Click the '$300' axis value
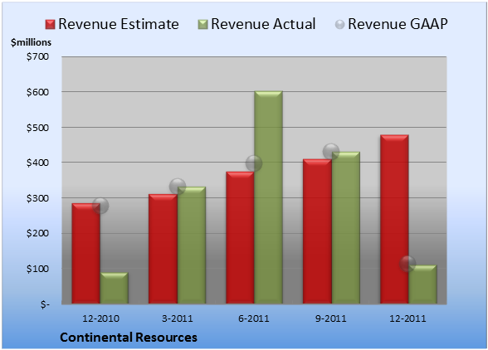 tap(37, 198)
